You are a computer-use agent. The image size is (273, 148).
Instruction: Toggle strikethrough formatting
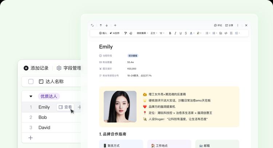pos(186,33)
